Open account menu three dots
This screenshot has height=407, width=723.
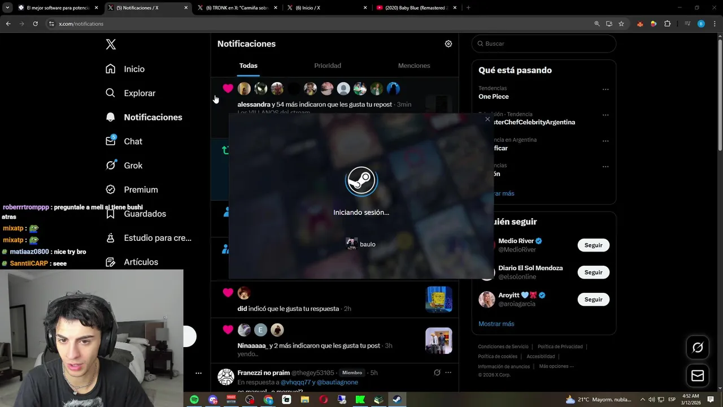tap(198, 373)
